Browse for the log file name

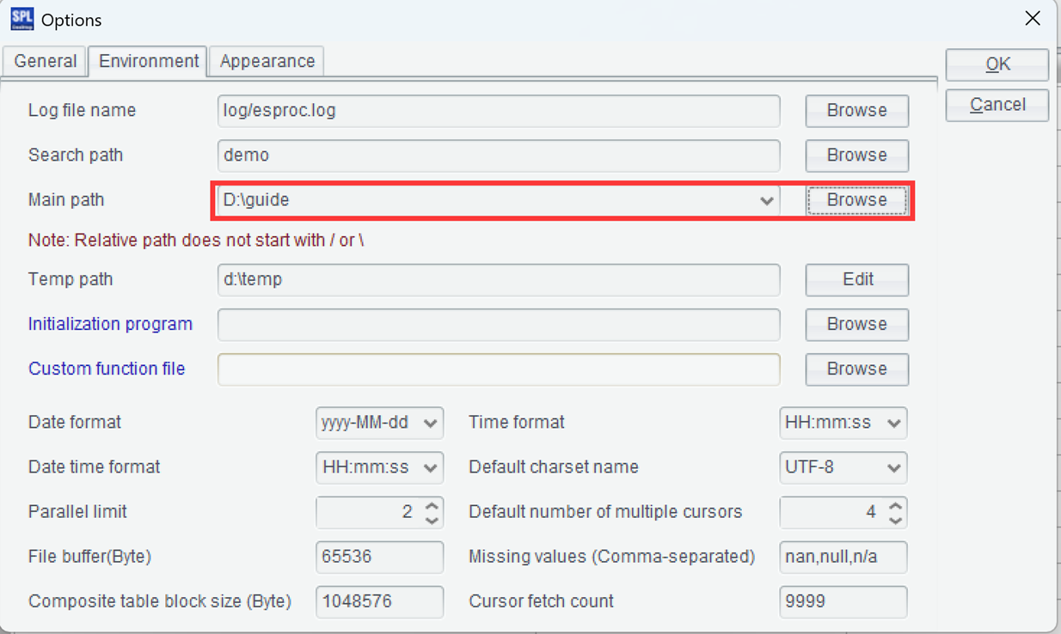[x=856, y=110]
